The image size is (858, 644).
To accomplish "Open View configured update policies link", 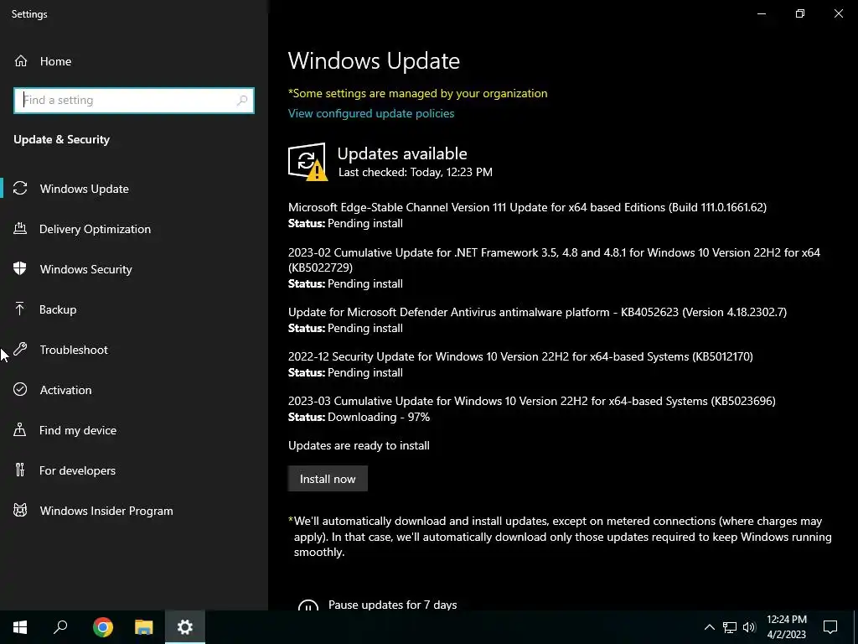I will [371, 113].
